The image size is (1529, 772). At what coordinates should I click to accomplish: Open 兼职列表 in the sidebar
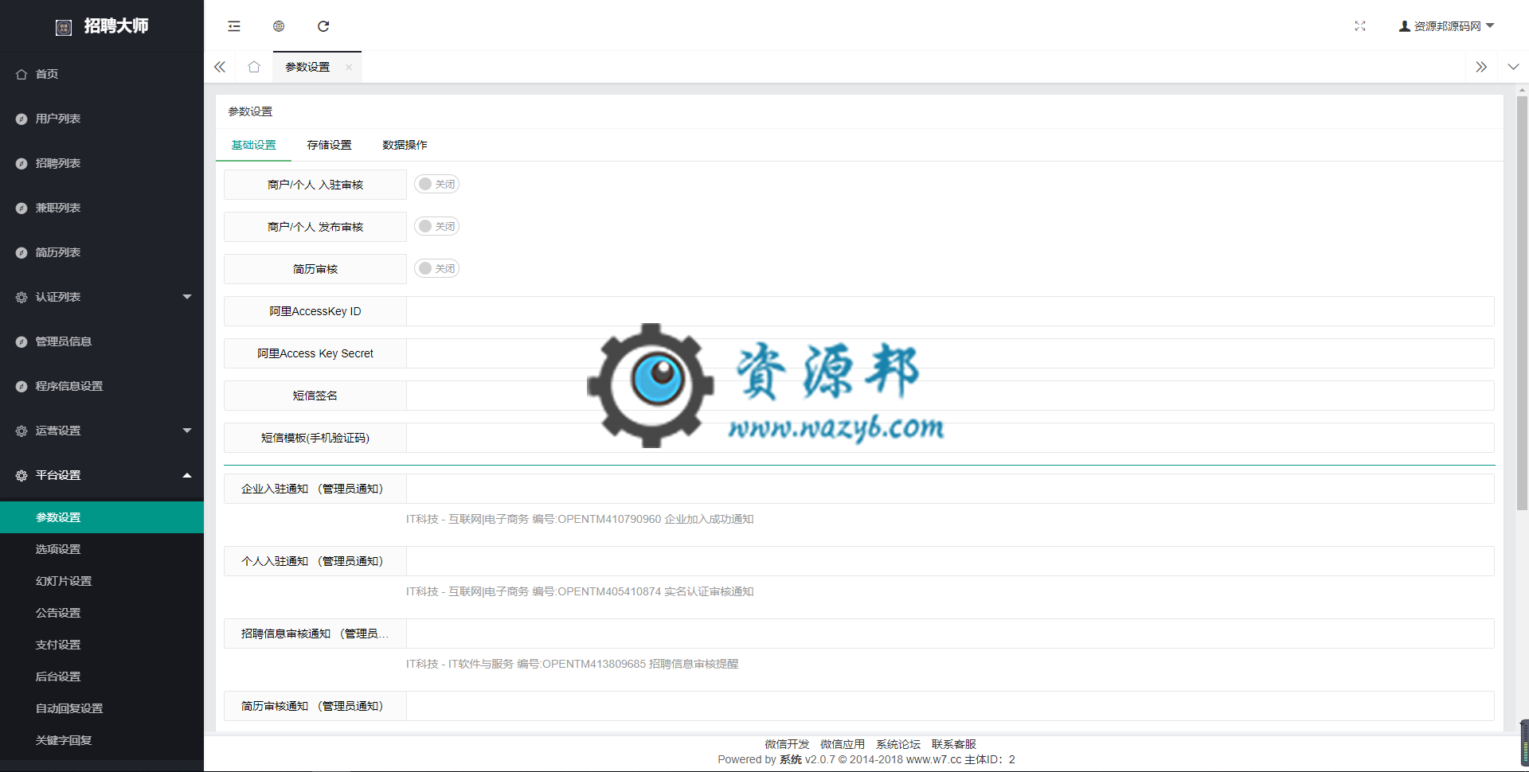click(x=102, y=208)
